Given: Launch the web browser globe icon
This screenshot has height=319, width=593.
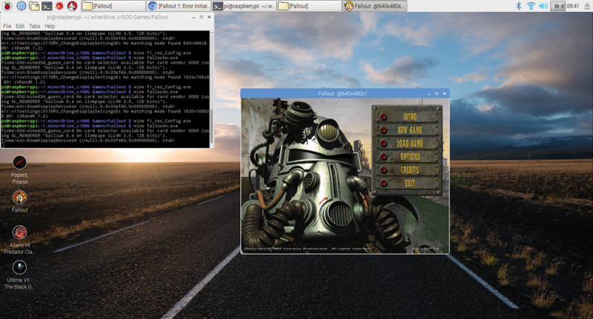Looking at the screenshot, I should point(20,6).
